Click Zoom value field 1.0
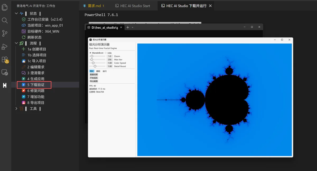The image size is (317, 171). (x=110, y=56)
